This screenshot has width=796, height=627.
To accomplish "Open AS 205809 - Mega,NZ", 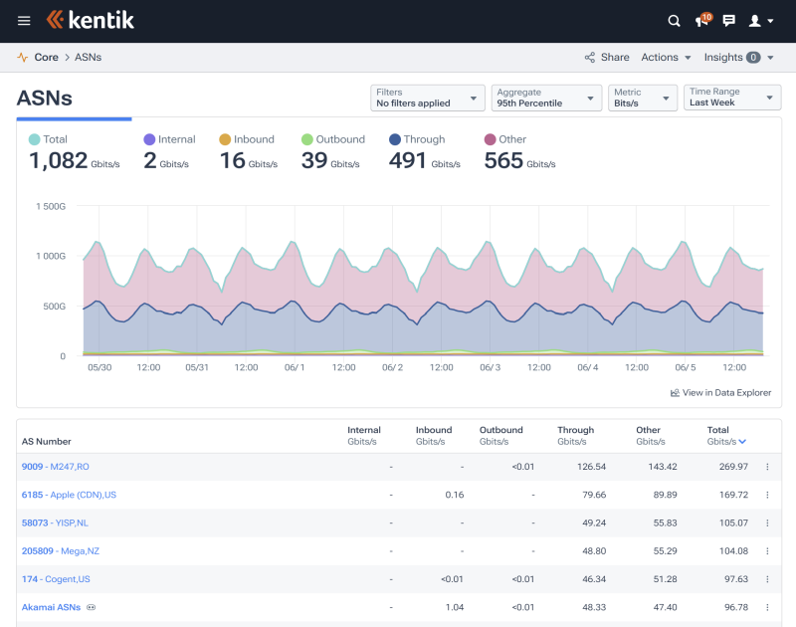I will (61, 550).
